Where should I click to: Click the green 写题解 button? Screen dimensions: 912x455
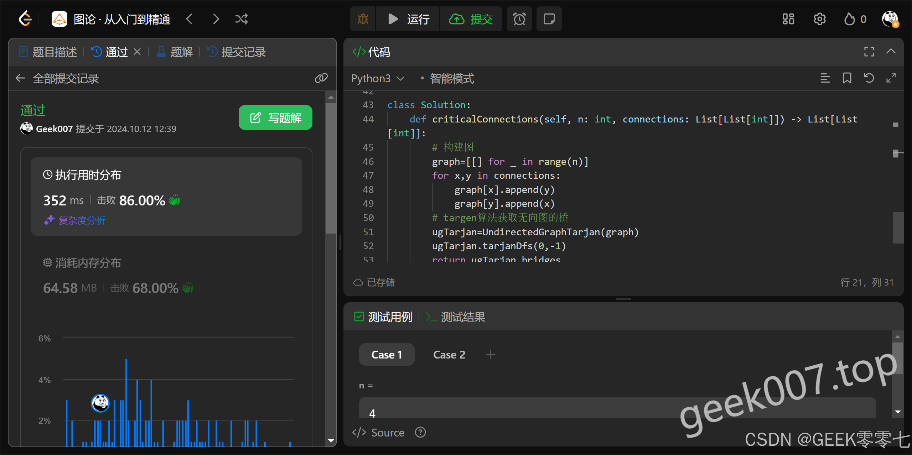pyautogui.click(x=275, y=117)
